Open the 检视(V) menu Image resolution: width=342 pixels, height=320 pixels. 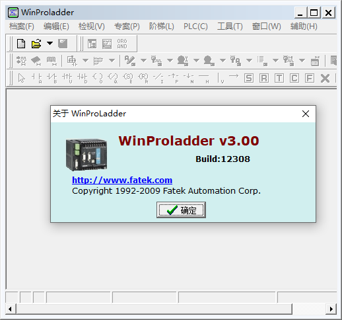point(92,26)
